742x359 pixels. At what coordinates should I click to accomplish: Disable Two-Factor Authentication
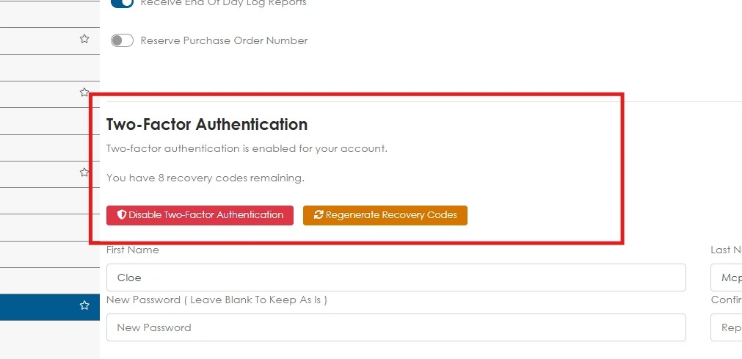200,216
